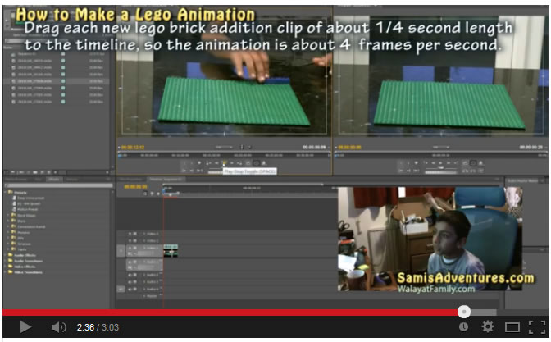
Task: Click the 2:36 / 3:03 time display
Action: click(x=98, y=327)
